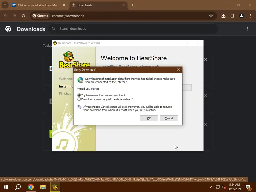The height and width of the screenshot is (192, 256).
Task: Go back in Chrome
Action: 5,16
